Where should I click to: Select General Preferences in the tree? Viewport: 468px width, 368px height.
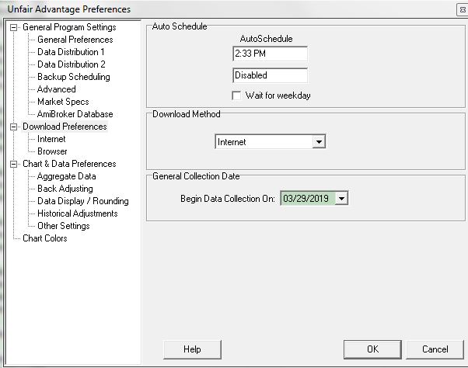pyautogui.click(x=75, y=40)
